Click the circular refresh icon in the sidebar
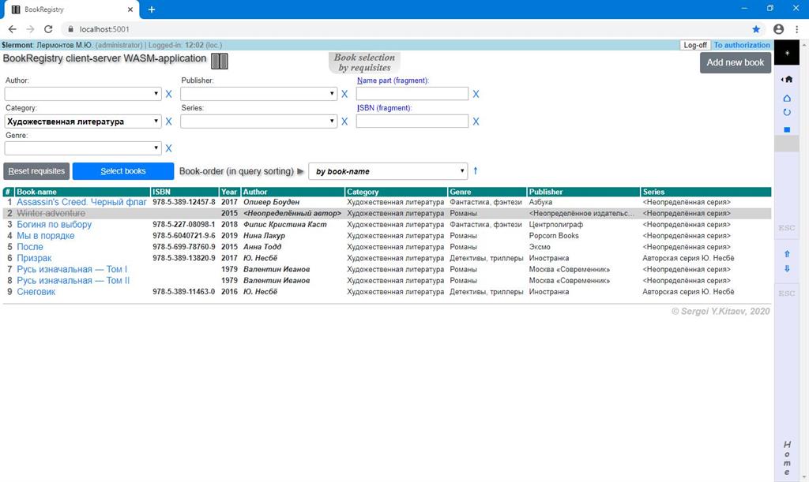Viewport: 809px width, 482px height. pos(787,111)
